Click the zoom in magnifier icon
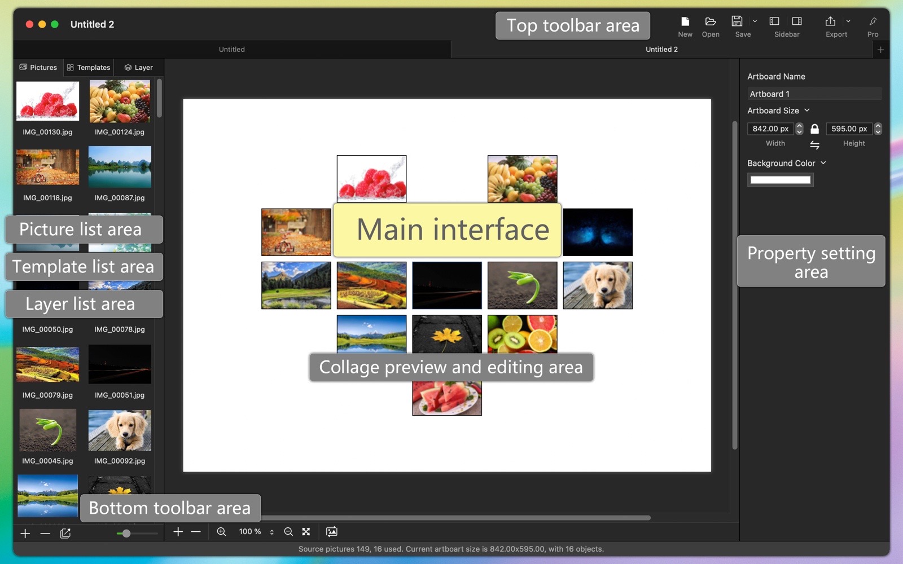 221,532
